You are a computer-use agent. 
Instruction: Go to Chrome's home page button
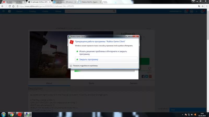[x=13, y=6]
